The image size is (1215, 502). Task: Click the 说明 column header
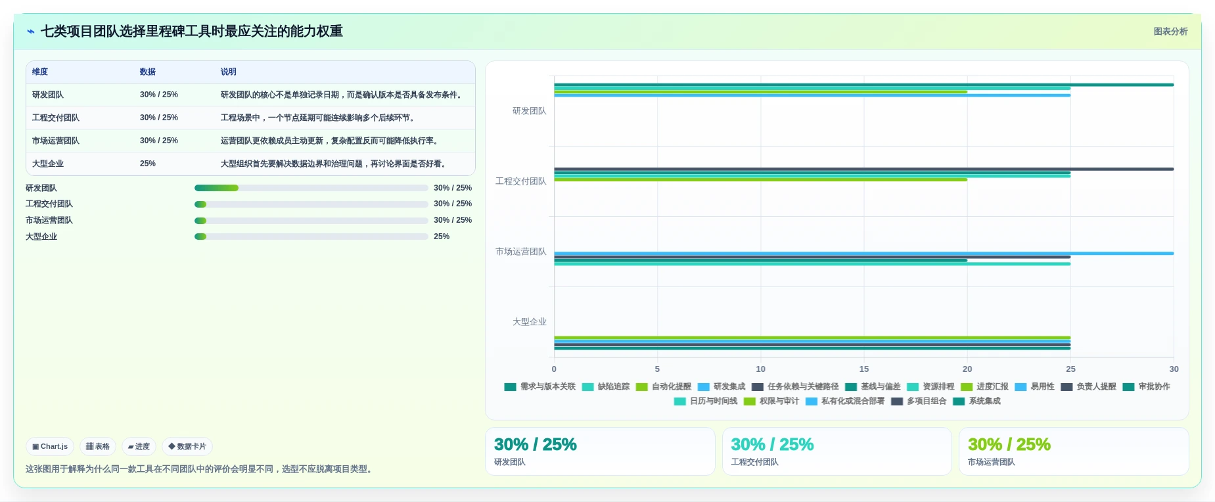pos(229,72)
